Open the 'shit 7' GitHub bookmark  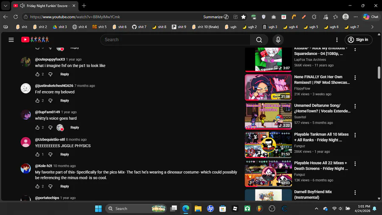[139, 27]
